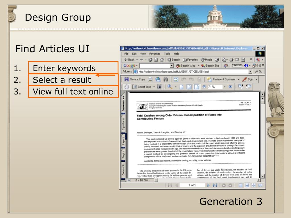Expand the zoom percentage dropdown arrow
The image size is (291, 218).
click(225, 87)
